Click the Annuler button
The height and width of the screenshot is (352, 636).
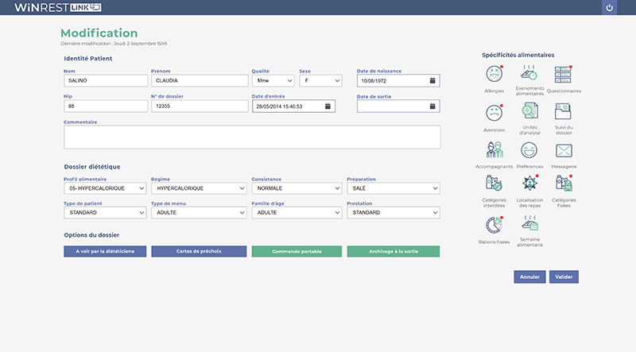tap(529, 277)
